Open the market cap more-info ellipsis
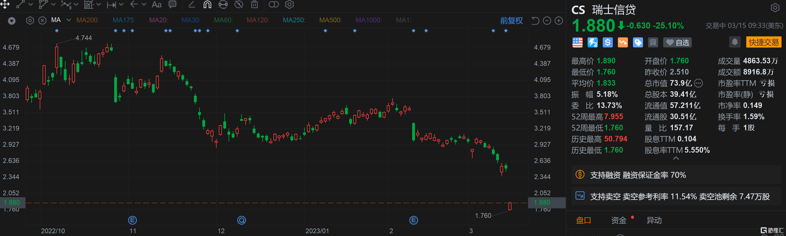The image size is (786, 236). 698,83
